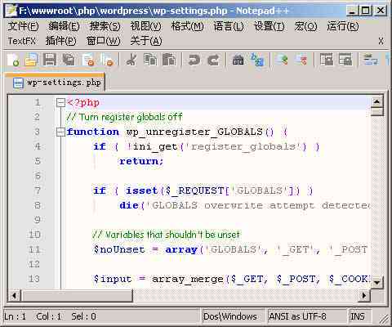Click the Close All documents icon
The image size is (392, 327).
click(107, 60)
